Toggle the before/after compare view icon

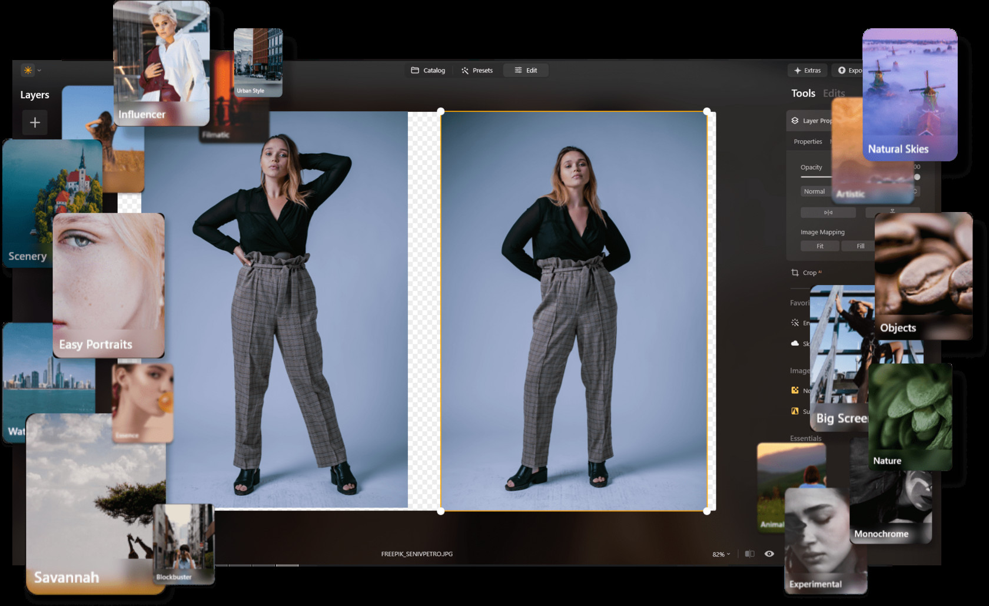749,554
